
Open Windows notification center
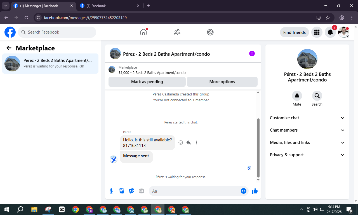[x=349, y=209]
